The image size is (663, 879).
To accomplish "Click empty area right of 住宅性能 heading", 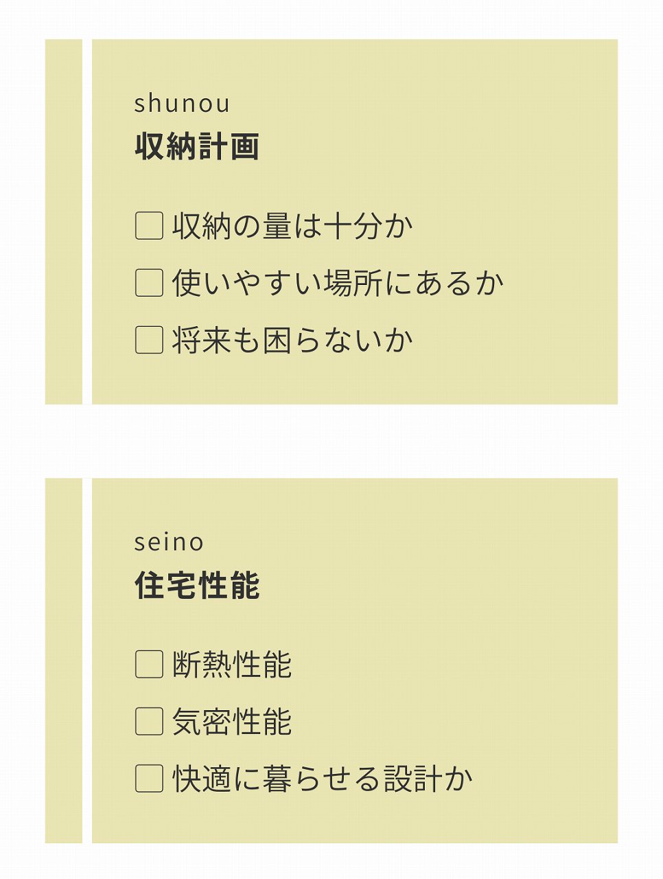I will pos(439,586).
